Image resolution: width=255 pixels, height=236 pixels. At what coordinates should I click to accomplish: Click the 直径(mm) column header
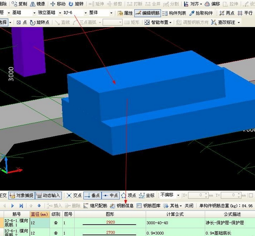40,214
